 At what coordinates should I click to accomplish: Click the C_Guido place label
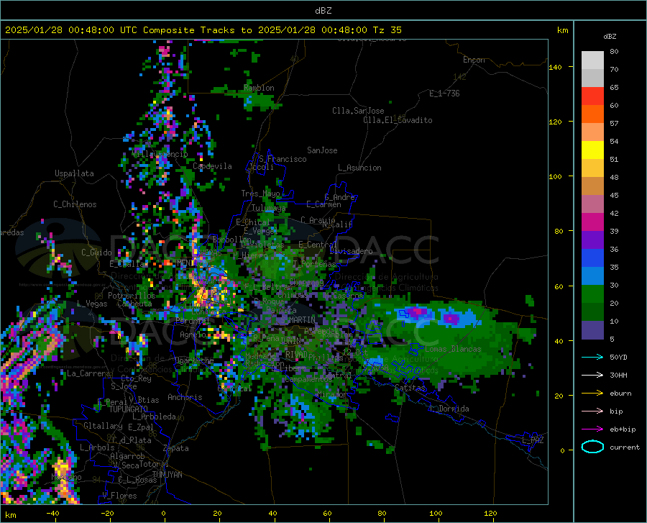coord(96,253)
